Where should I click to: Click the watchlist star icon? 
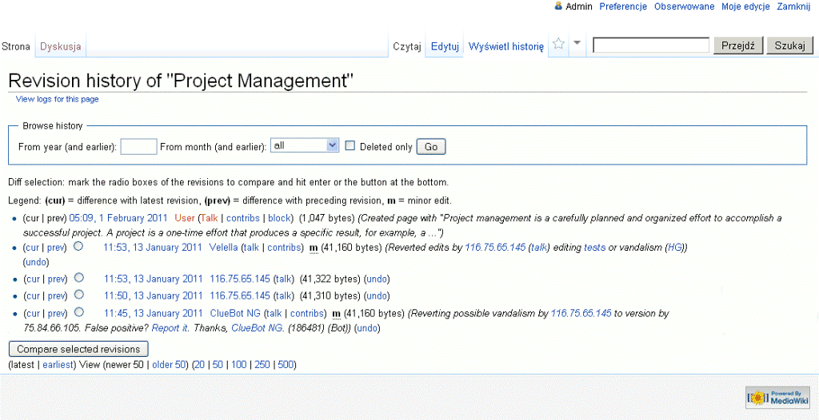point(559,45)
